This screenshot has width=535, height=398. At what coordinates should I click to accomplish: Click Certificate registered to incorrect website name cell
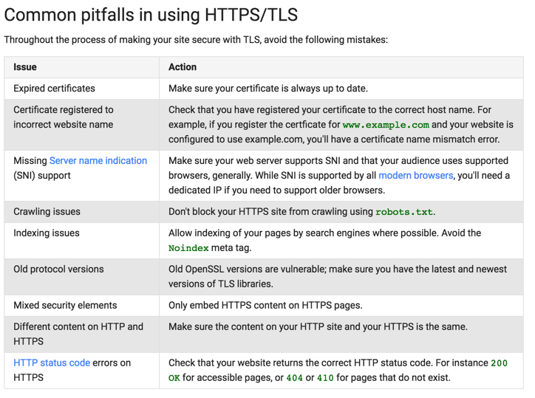click(63, 117)
